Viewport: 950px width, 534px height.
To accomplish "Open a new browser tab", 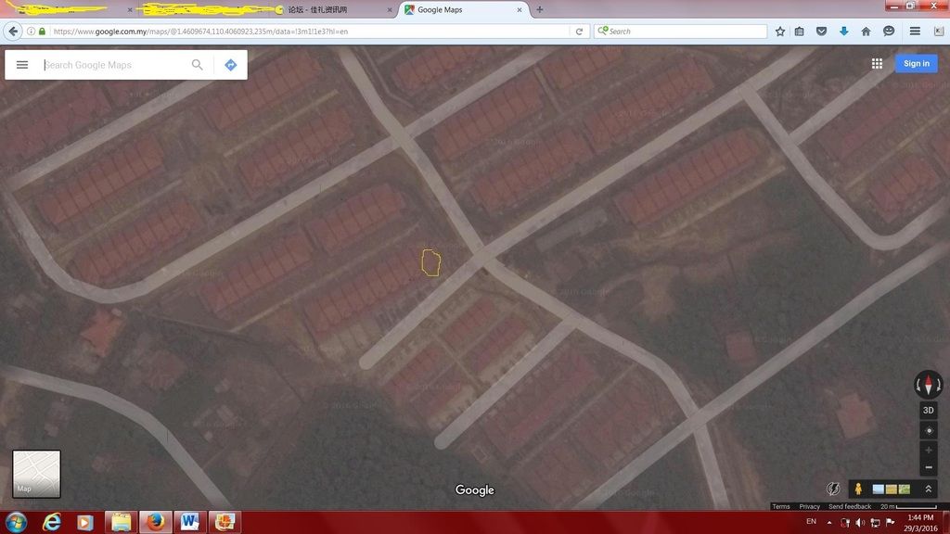I will (540, 9).
